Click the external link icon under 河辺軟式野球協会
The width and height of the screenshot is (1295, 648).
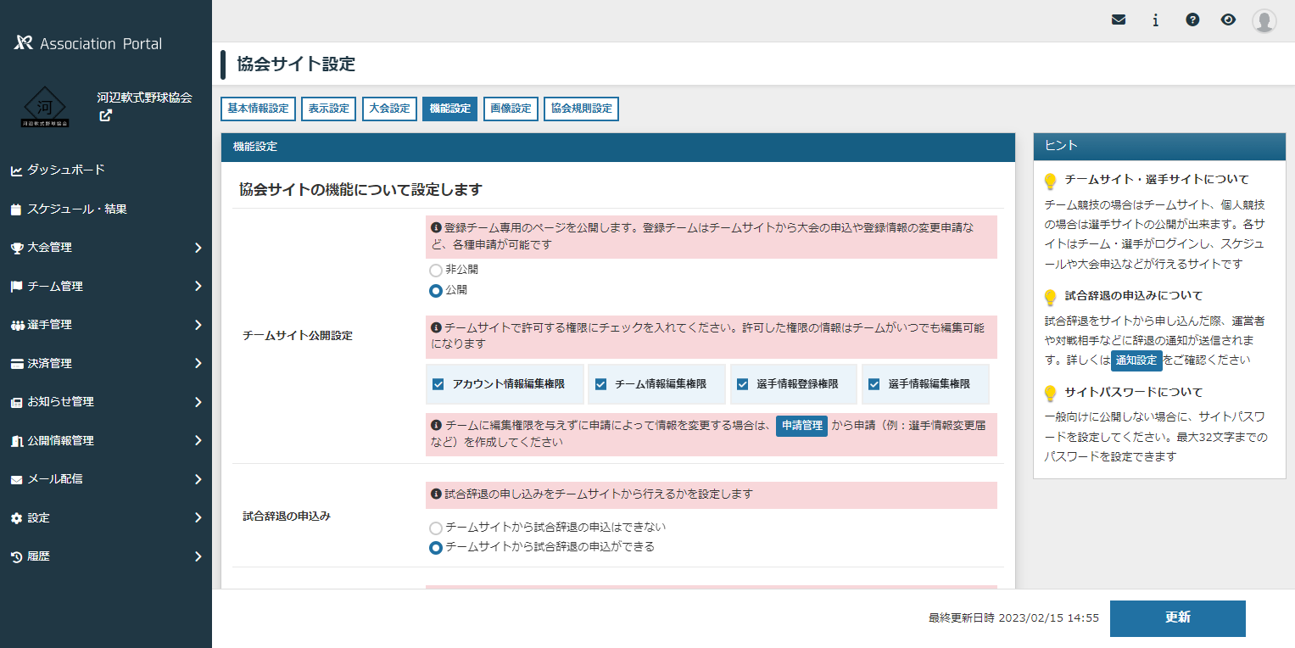[x=105, y=116]
